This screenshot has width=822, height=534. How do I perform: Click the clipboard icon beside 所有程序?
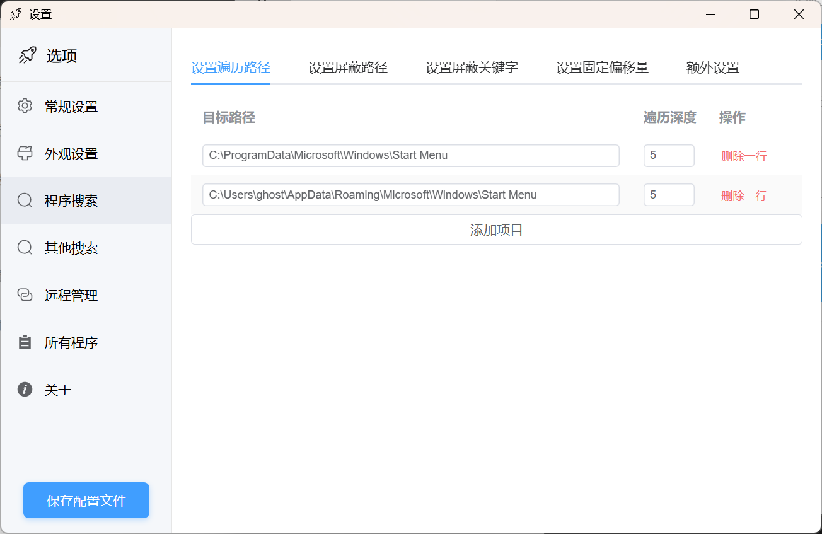pos(25,342)
